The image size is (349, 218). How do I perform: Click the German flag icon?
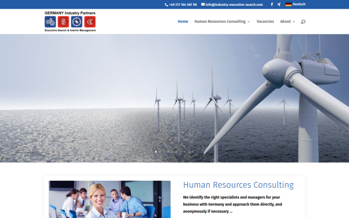pyautogui.click(x=289, y=4)
